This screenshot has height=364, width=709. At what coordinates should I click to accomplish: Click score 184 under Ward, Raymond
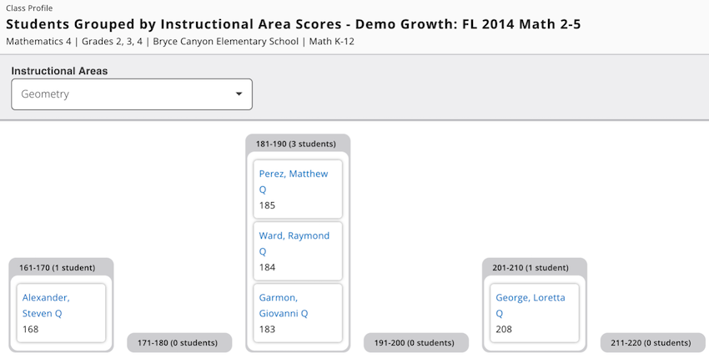click(x=267, y=267)
